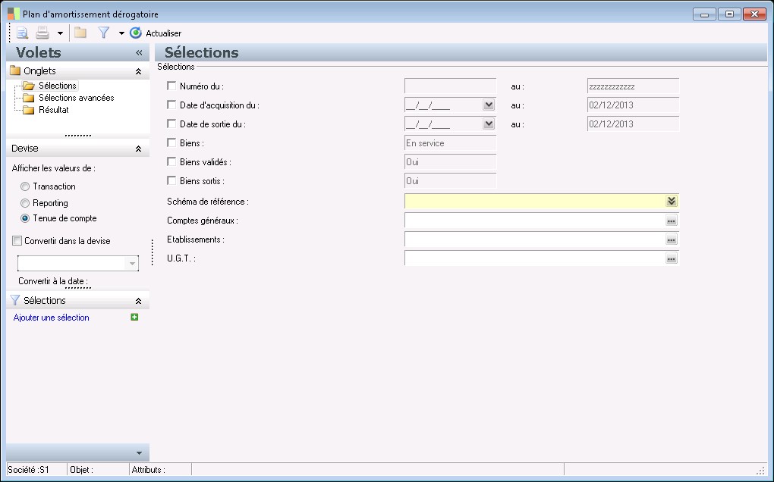Open U.G.T. browse button
This screenshot has width=774, height=482.
point(672,258)
